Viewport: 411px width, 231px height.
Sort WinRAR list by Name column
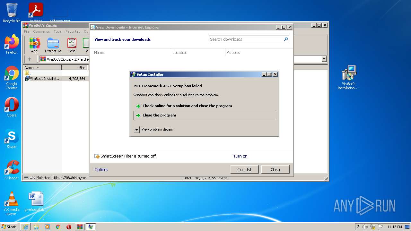point(42,68)
